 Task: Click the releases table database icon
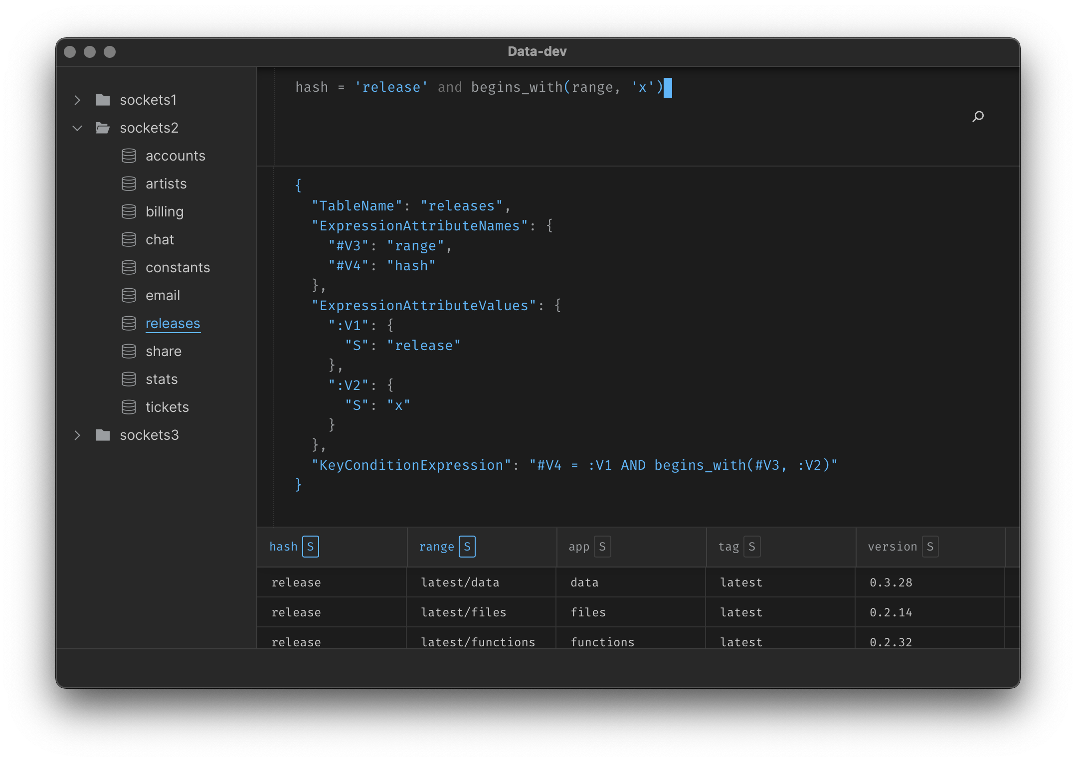pos(129,324)
